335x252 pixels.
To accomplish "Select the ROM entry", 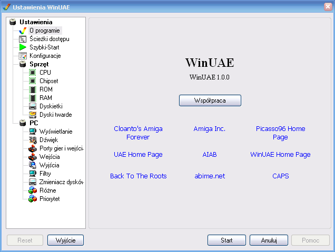I will [x=46, y=89].
